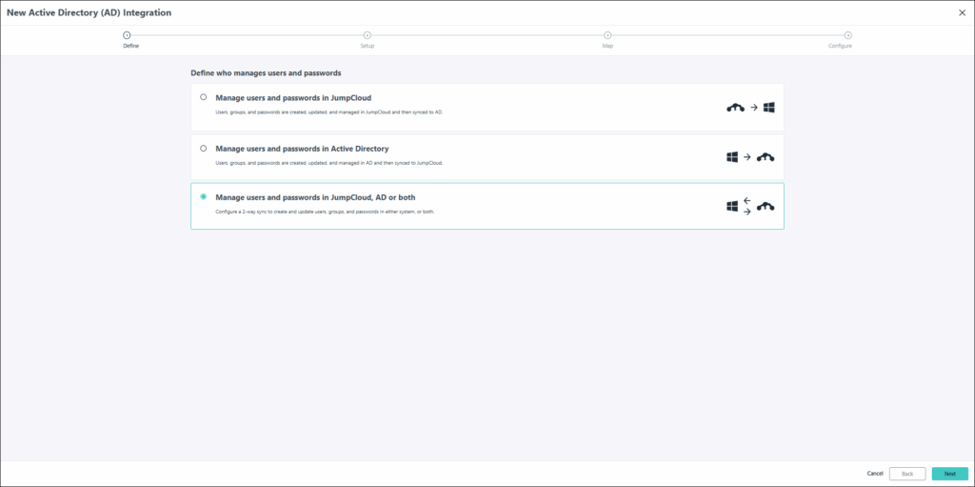Screen dimensions: 975x487
Task: Click JumpCloud cloud icon in two-way sync option
Action: pos(766,206)
